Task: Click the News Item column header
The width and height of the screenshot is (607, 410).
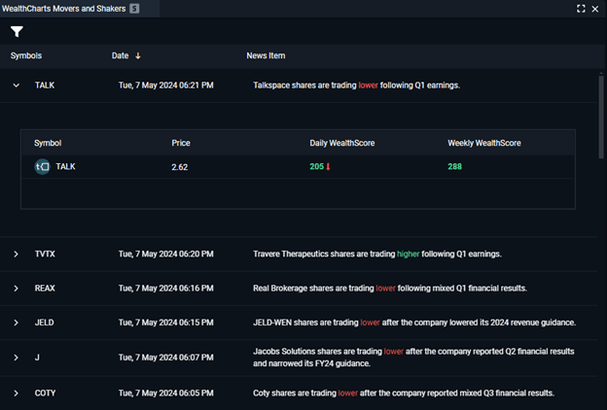Action: 266,55
